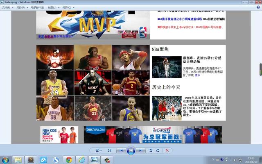Click the vertical scrollbar thumb on right edge
The height and width of the screenshot is (164, 262).
click(260, 69)
